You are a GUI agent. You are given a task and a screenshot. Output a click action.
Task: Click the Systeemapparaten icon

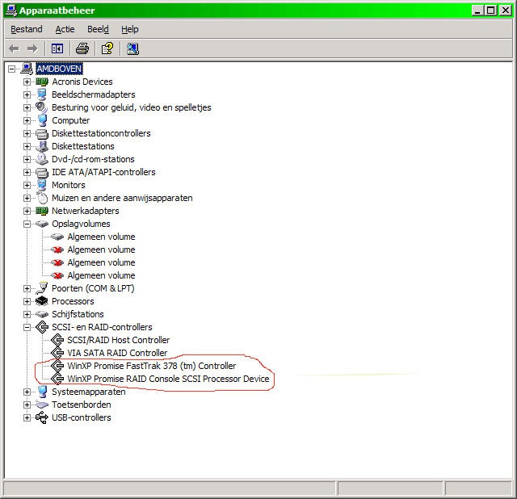click(x=42, y=392)
